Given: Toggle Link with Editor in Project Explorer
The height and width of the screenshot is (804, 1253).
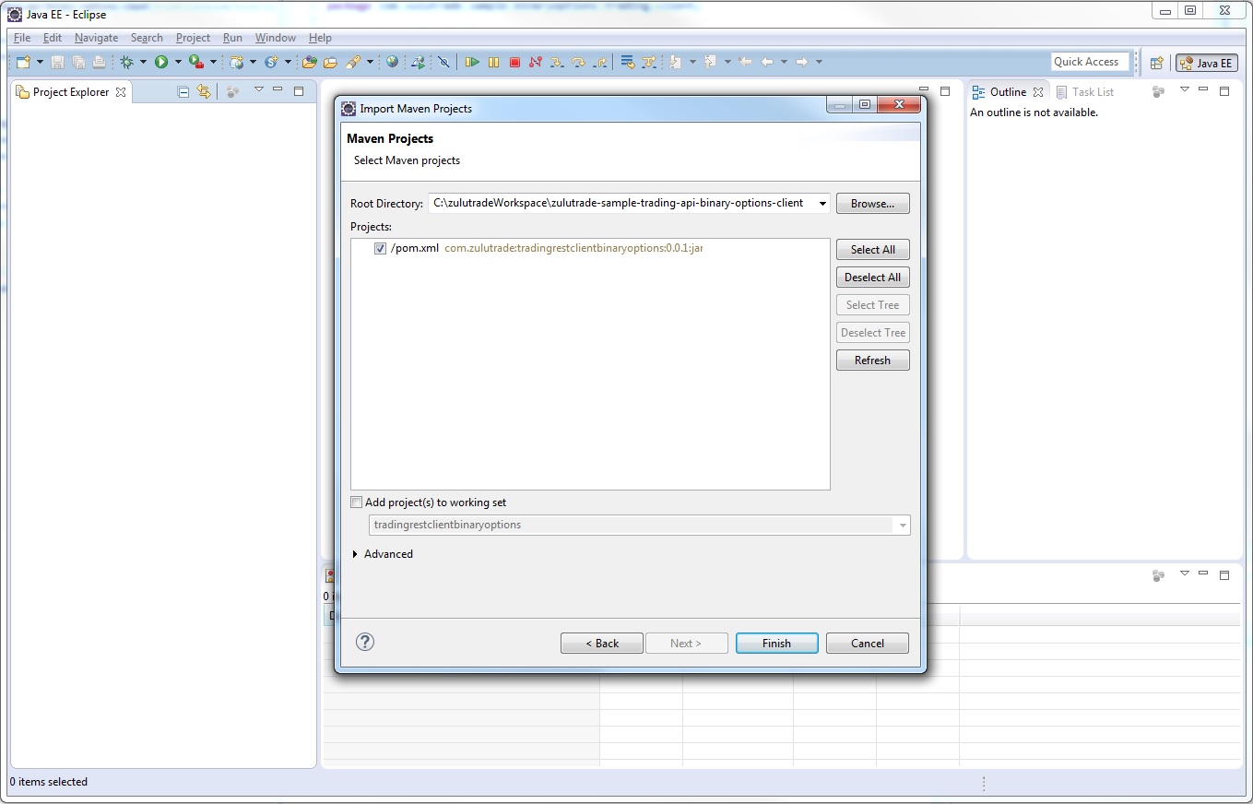Looking at the screenshot, I should click(204, 92).
